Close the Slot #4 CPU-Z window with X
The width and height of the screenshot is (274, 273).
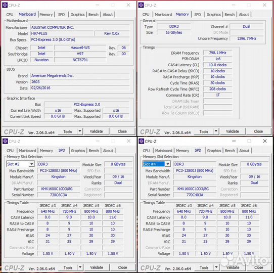(x=265, y=141)
